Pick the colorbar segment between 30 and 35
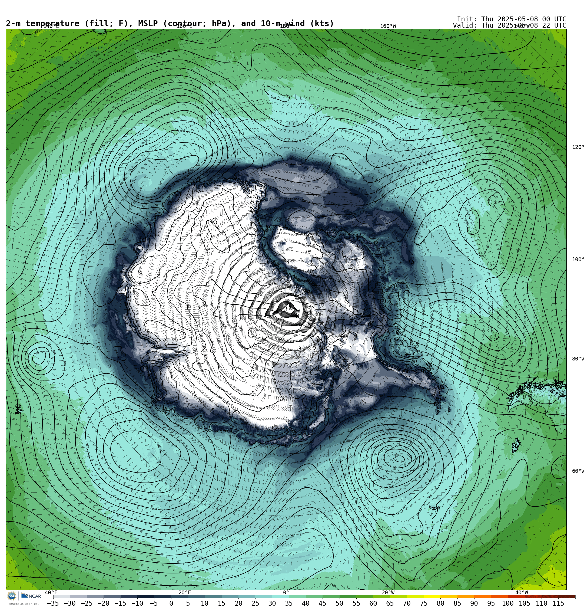The height and width of the screenshot is (607, 584). pos(280,596)
